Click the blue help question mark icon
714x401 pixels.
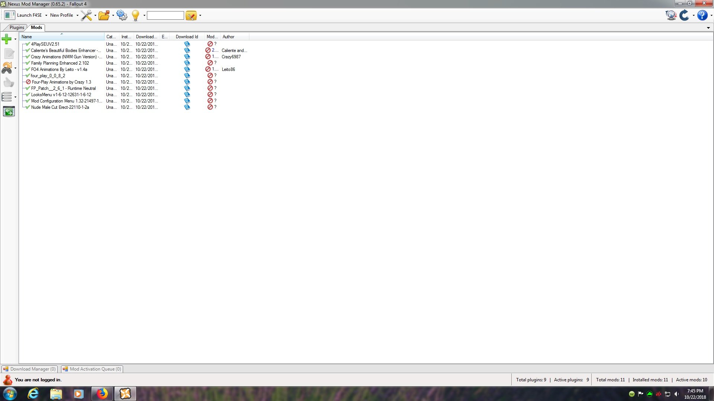(x=702, y=15)
